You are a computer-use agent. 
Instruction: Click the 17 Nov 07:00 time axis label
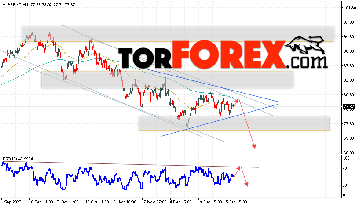point(154,202)
